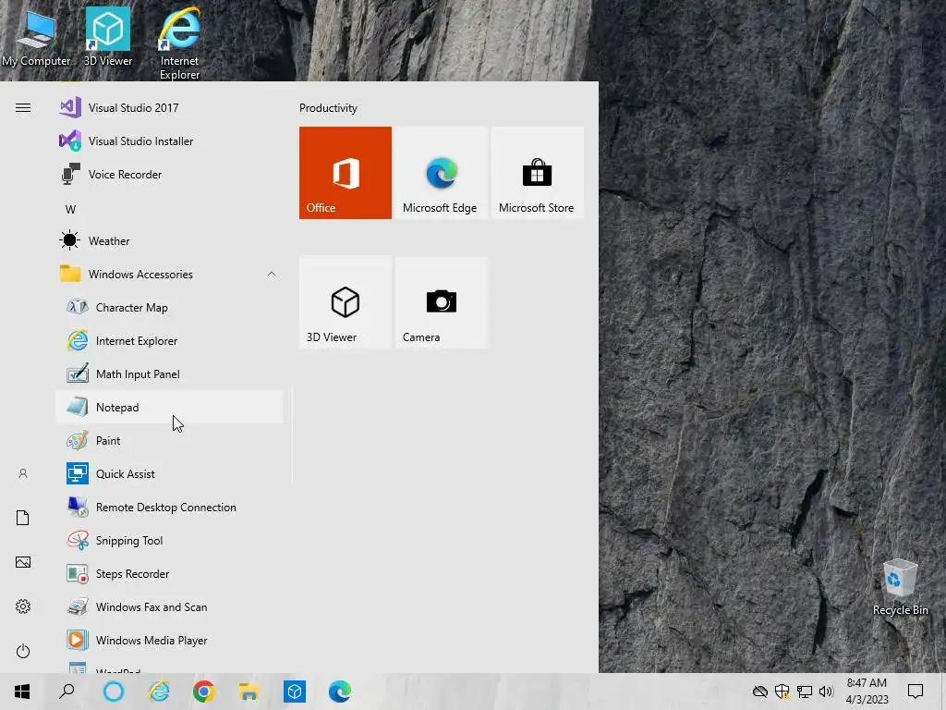Click the app list scrollbar
The image size is (946, 710).
point(293,436)
